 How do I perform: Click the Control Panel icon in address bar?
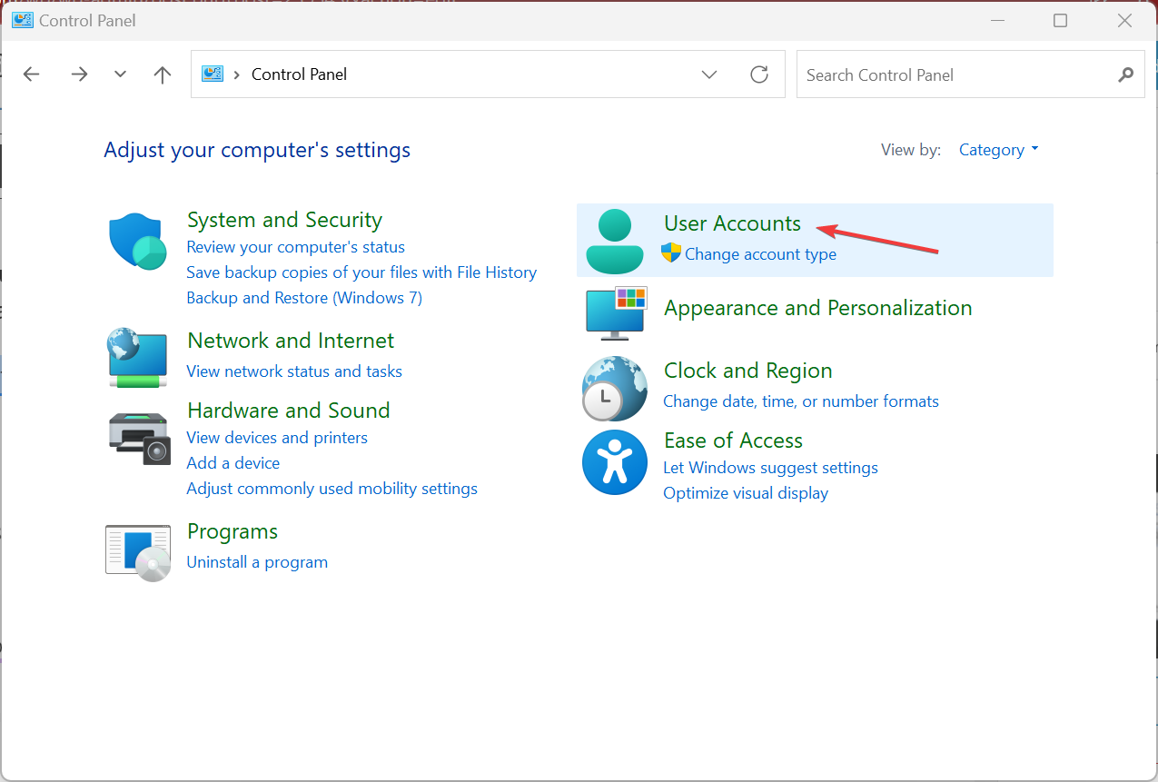tap(213, 74)
